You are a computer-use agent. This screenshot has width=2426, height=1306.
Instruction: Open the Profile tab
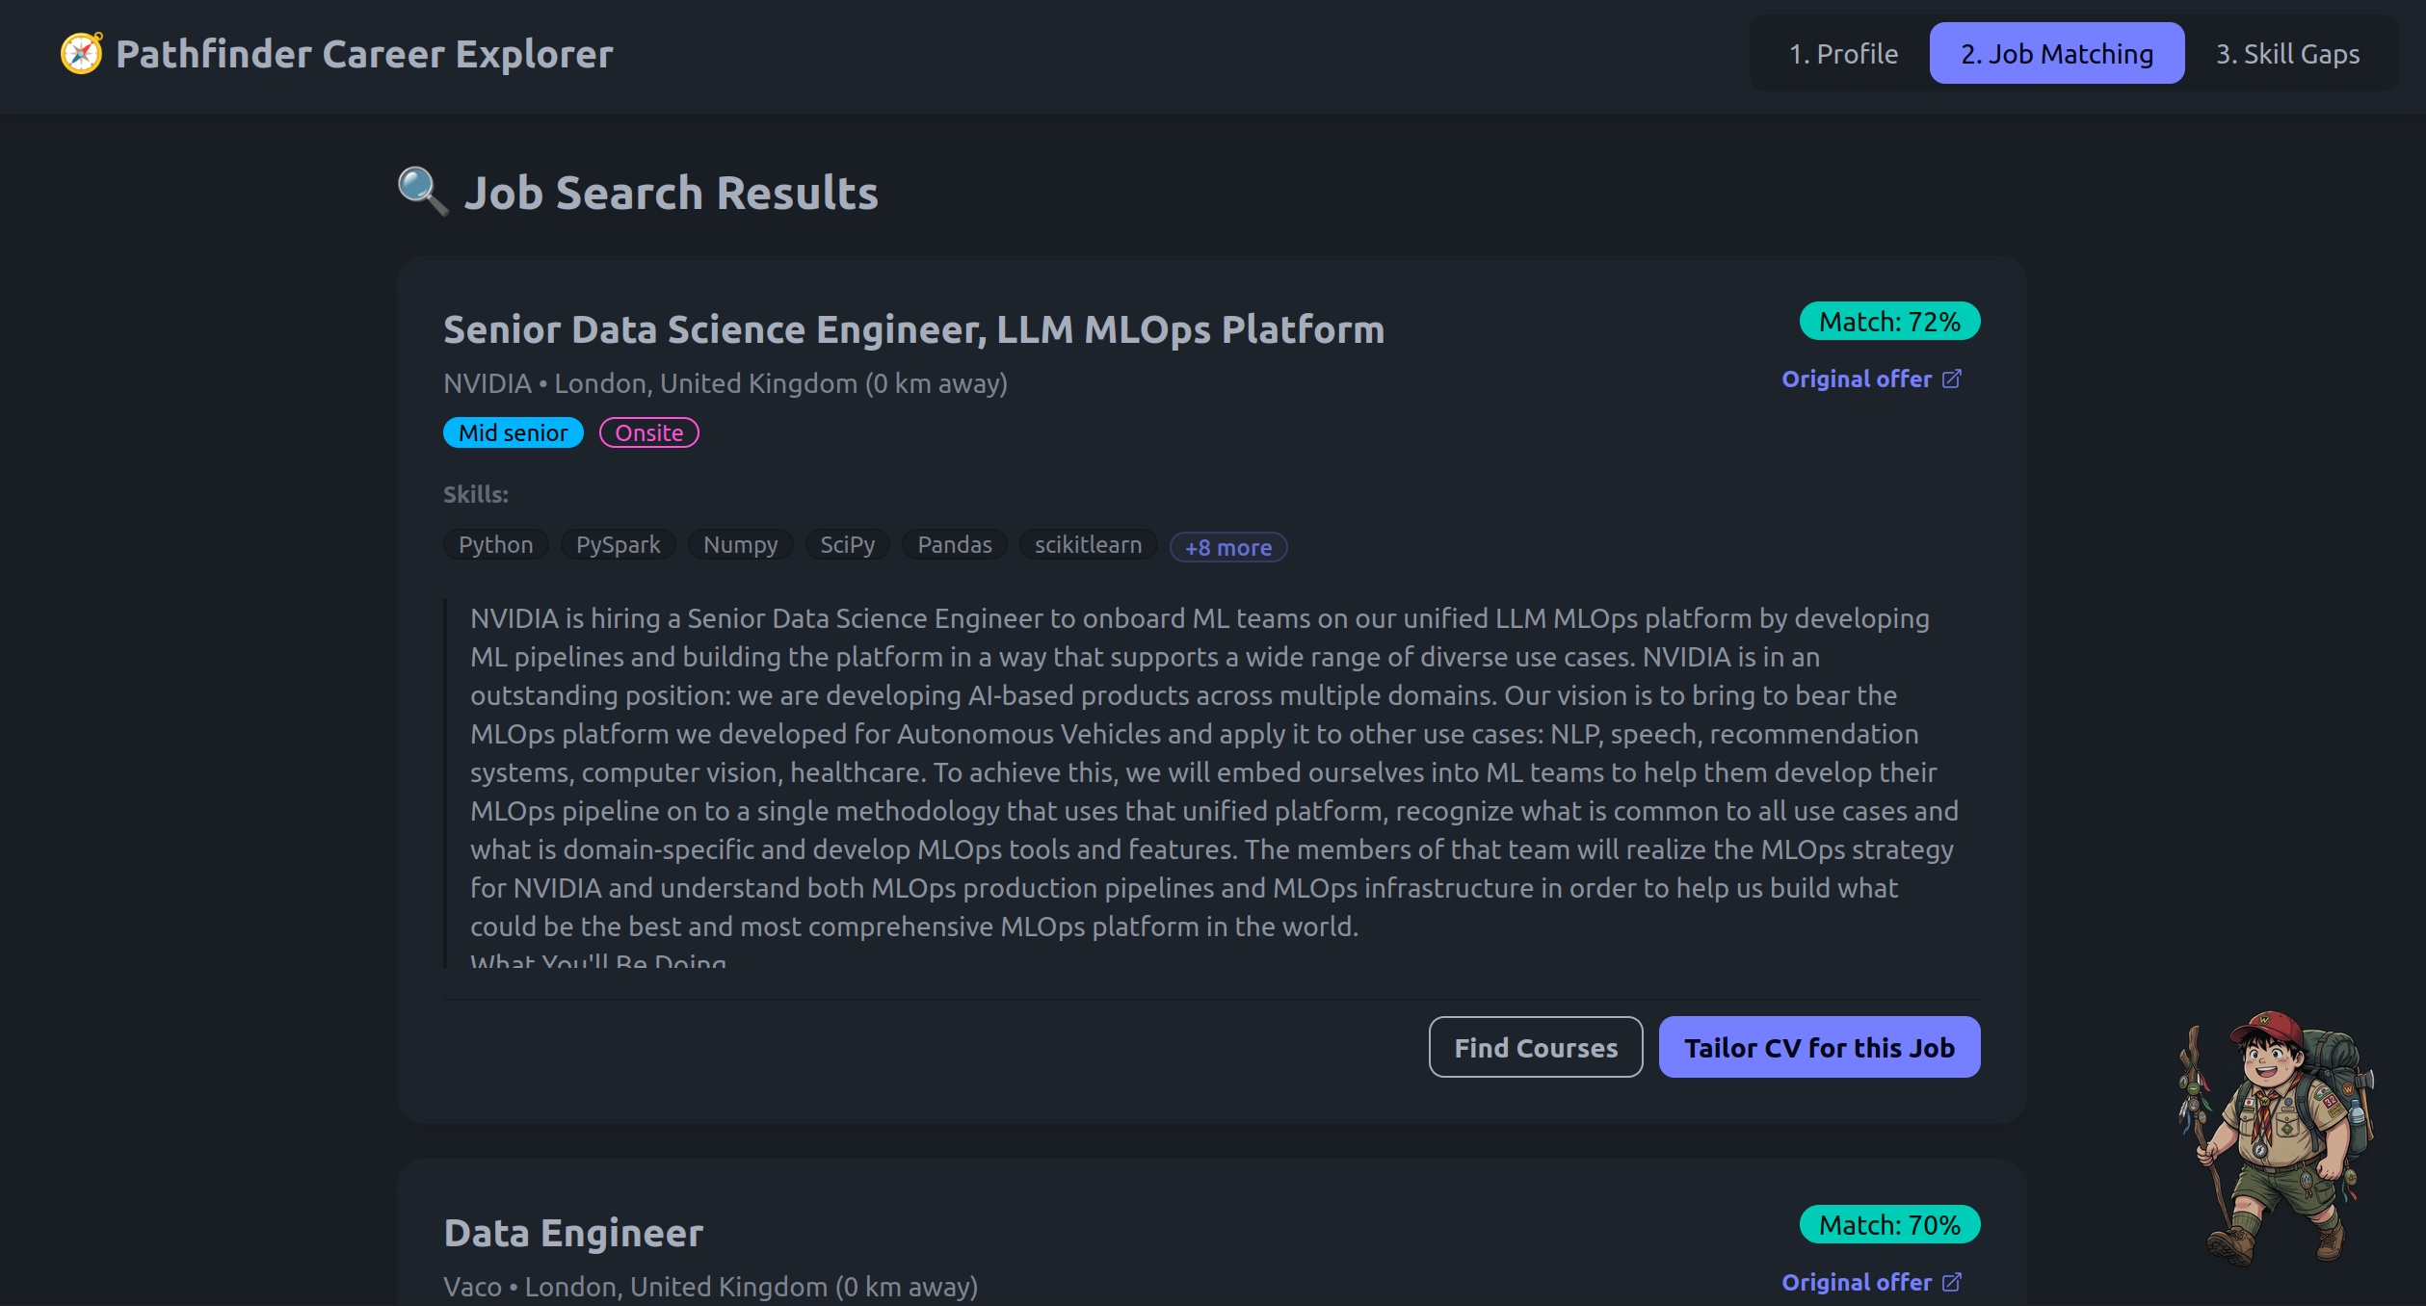[x=1843, y=54]
